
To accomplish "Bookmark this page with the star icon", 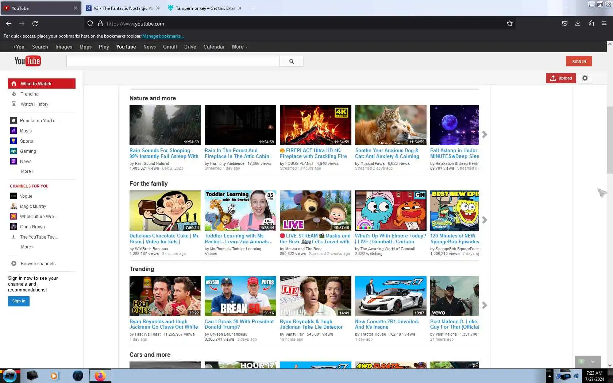I will (x=510, y=24).
